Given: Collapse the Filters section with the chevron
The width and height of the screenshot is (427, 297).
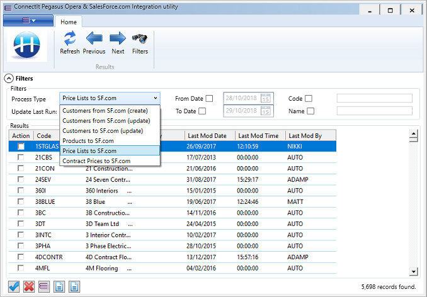Looking at the screenshot, I should [x=9, y=79].
